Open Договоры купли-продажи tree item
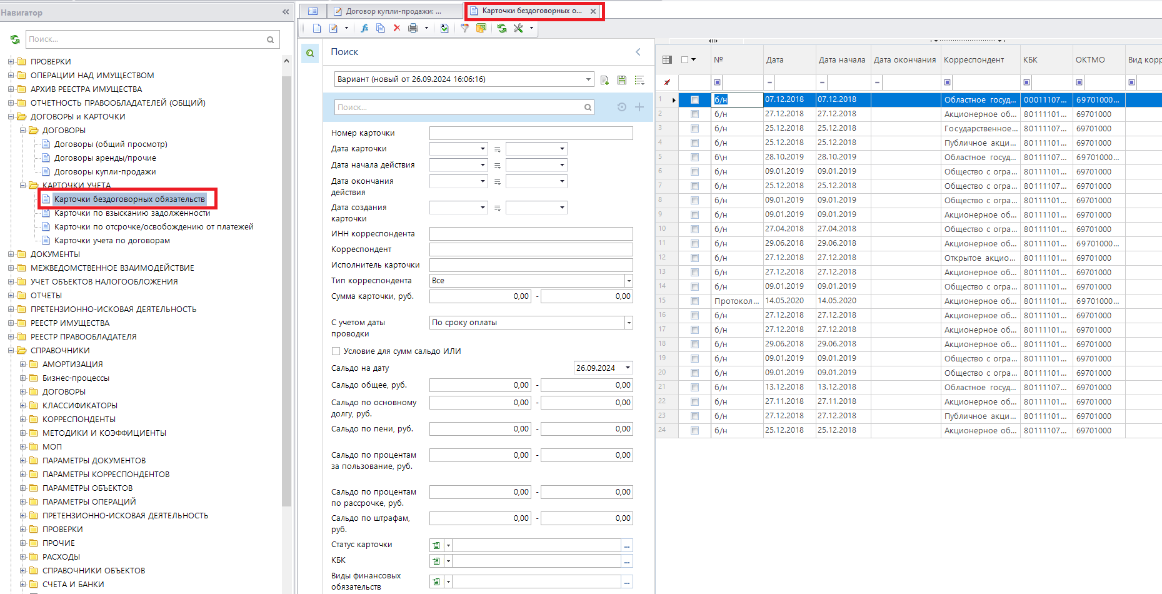 coord(105,172)
